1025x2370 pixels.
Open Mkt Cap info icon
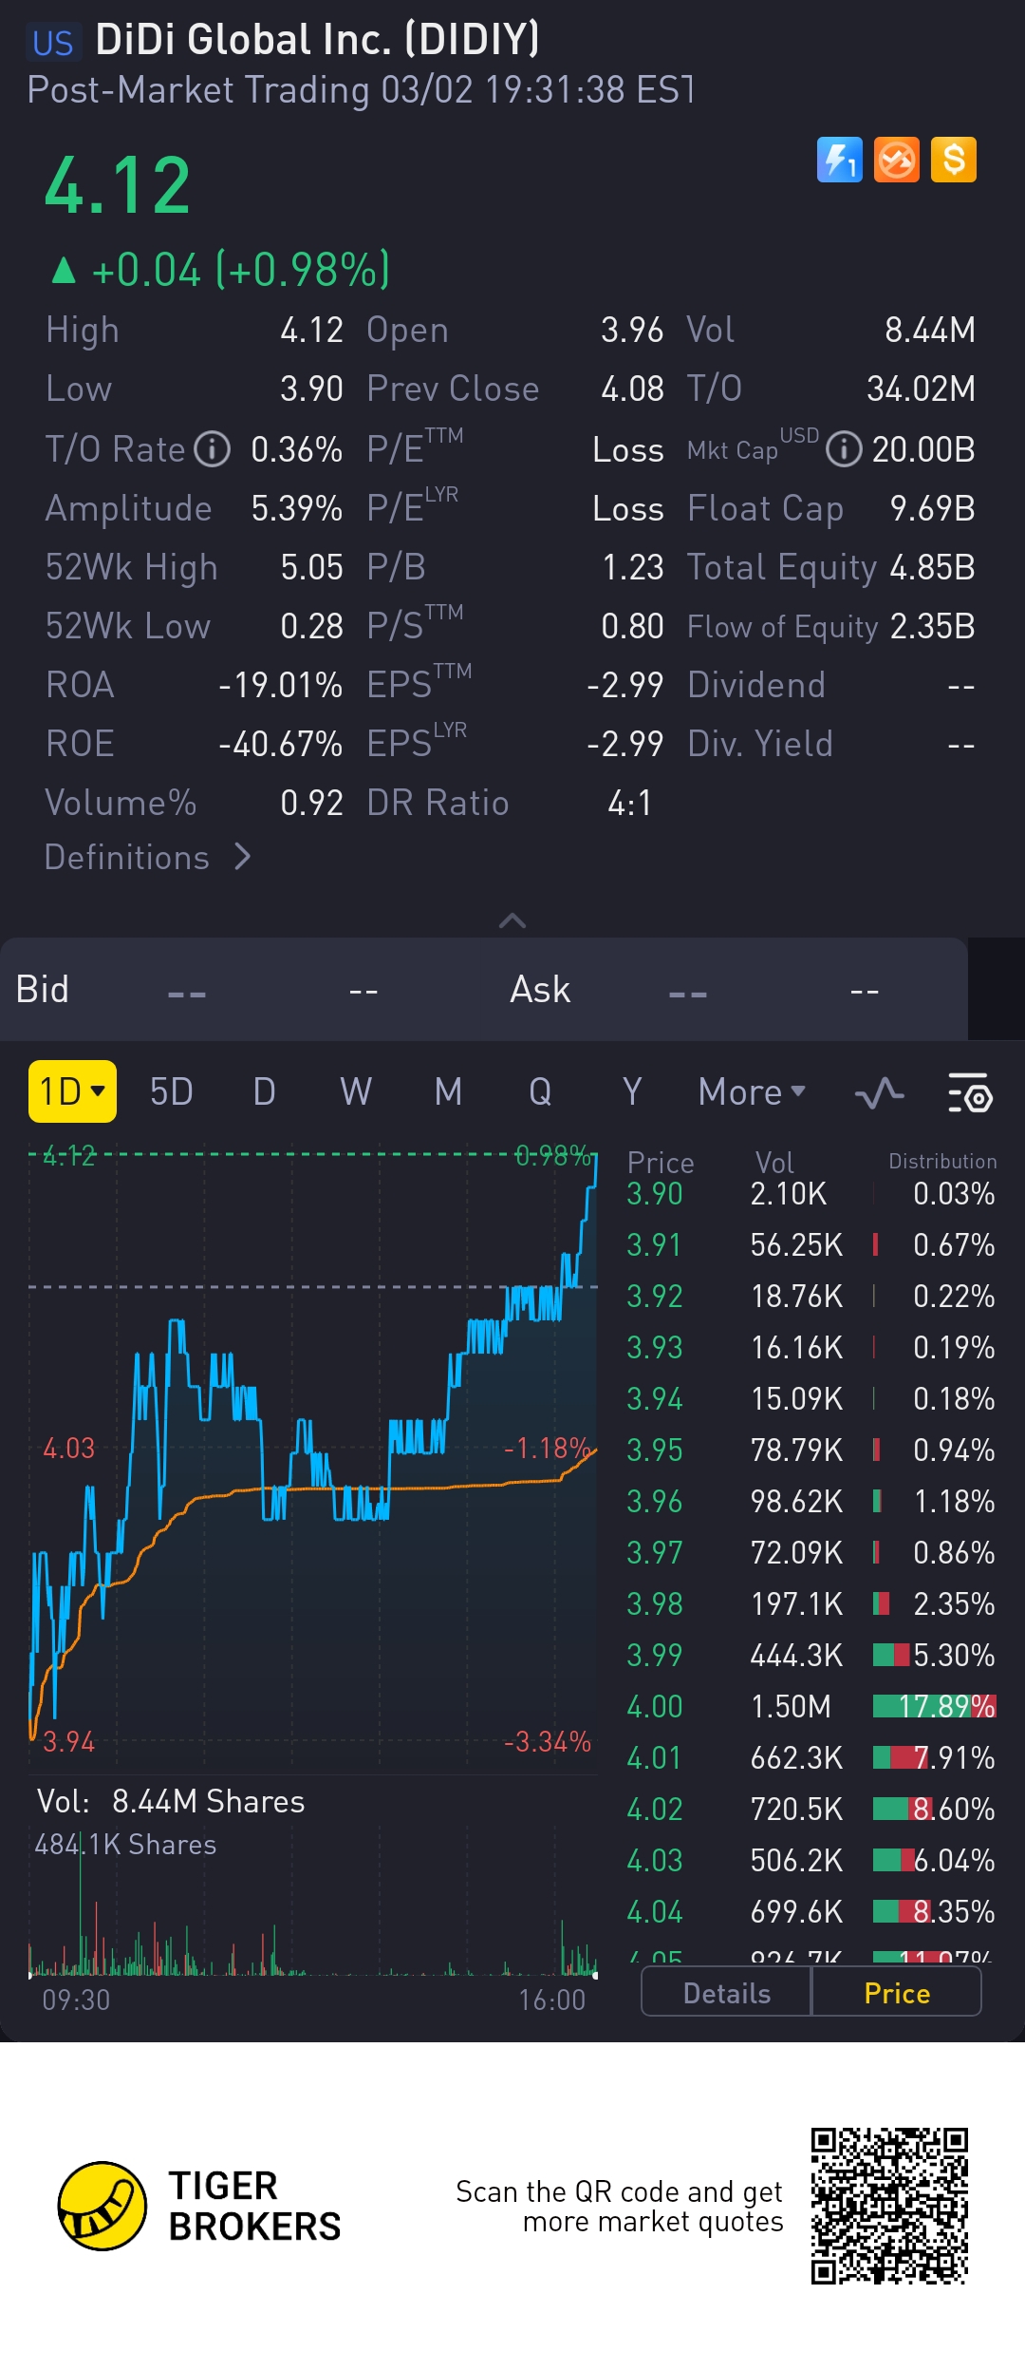pos(843,449)
